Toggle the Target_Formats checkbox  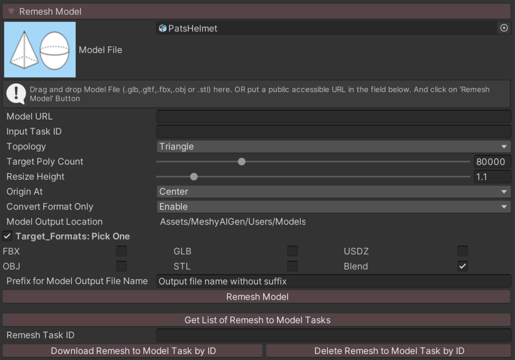tap(8, 236)
